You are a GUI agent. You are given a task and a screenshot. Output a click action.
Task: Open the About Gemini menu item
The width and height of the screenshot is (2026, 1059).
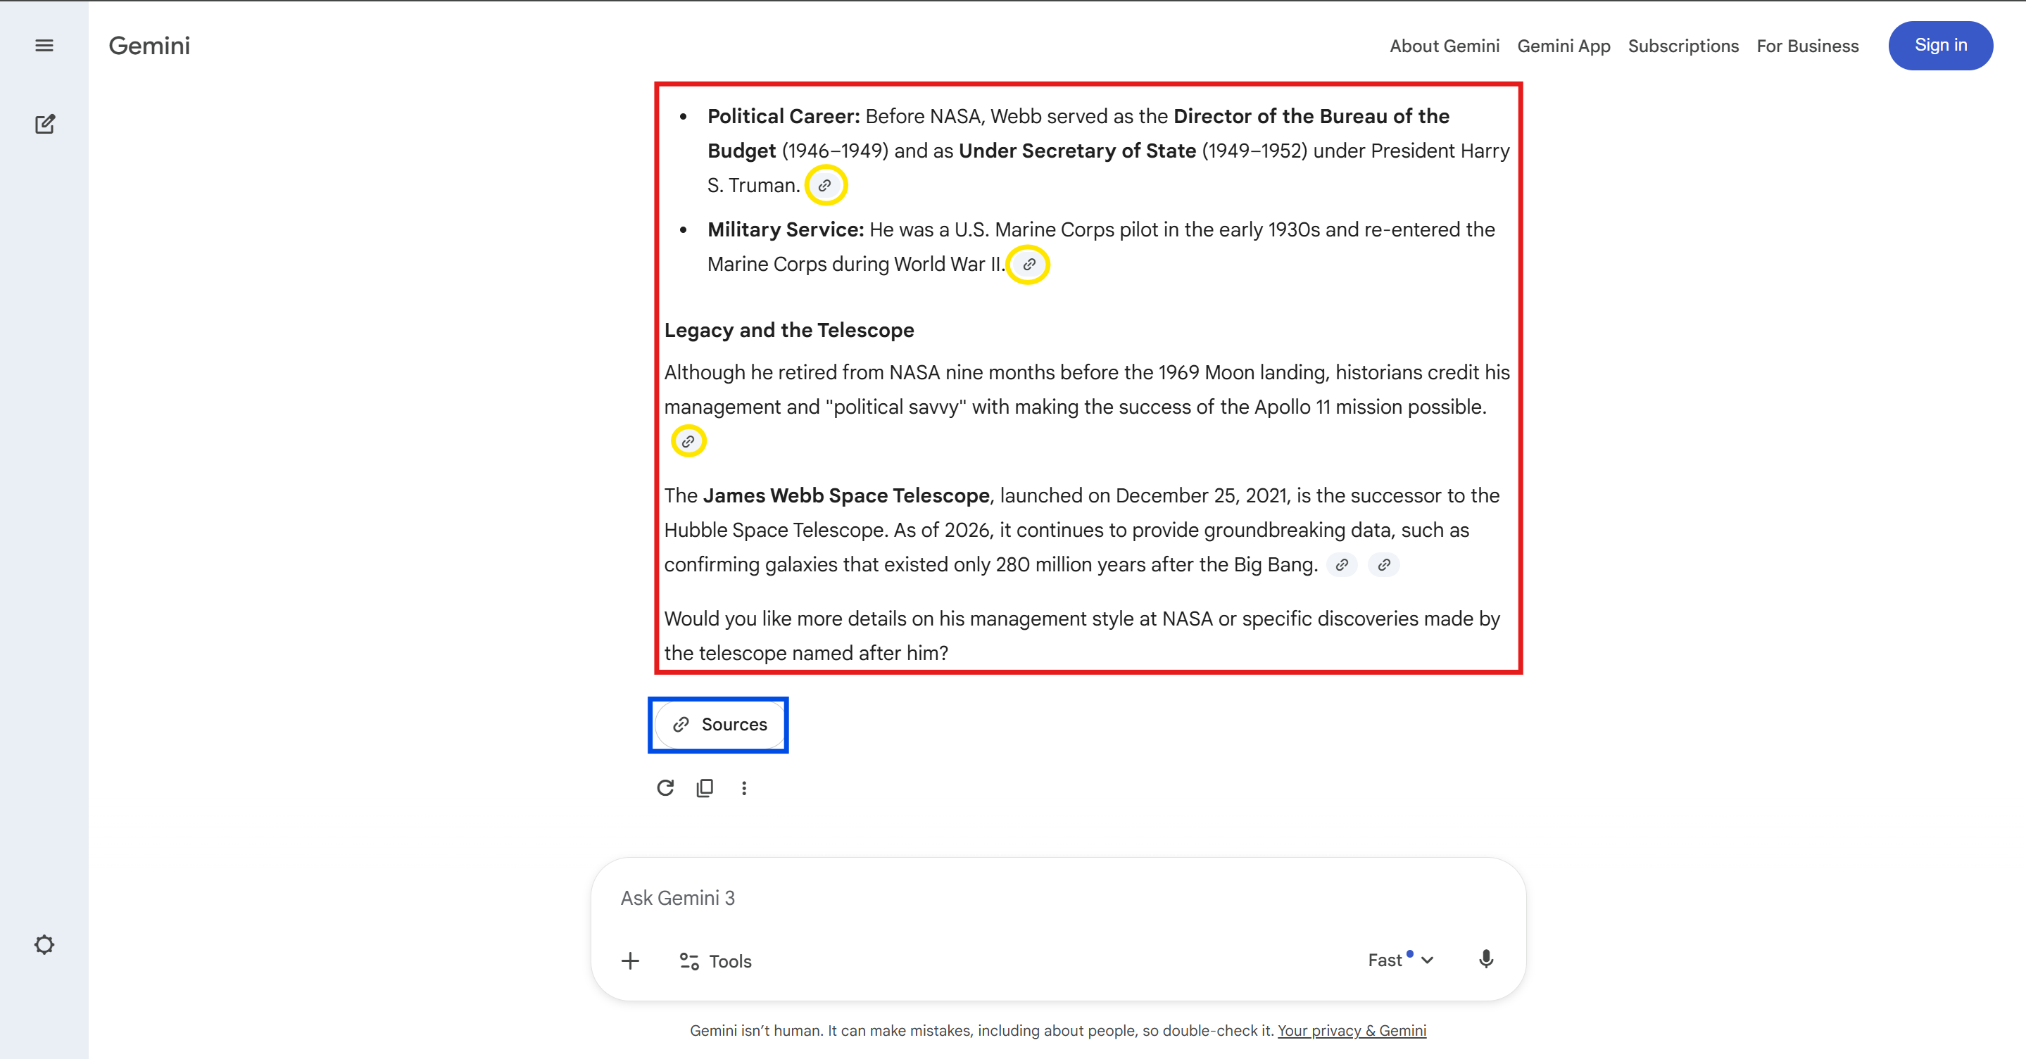pos(1444,46)
